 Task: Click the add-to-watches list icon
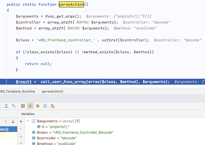pyautogui.click(x=53, y=106)
